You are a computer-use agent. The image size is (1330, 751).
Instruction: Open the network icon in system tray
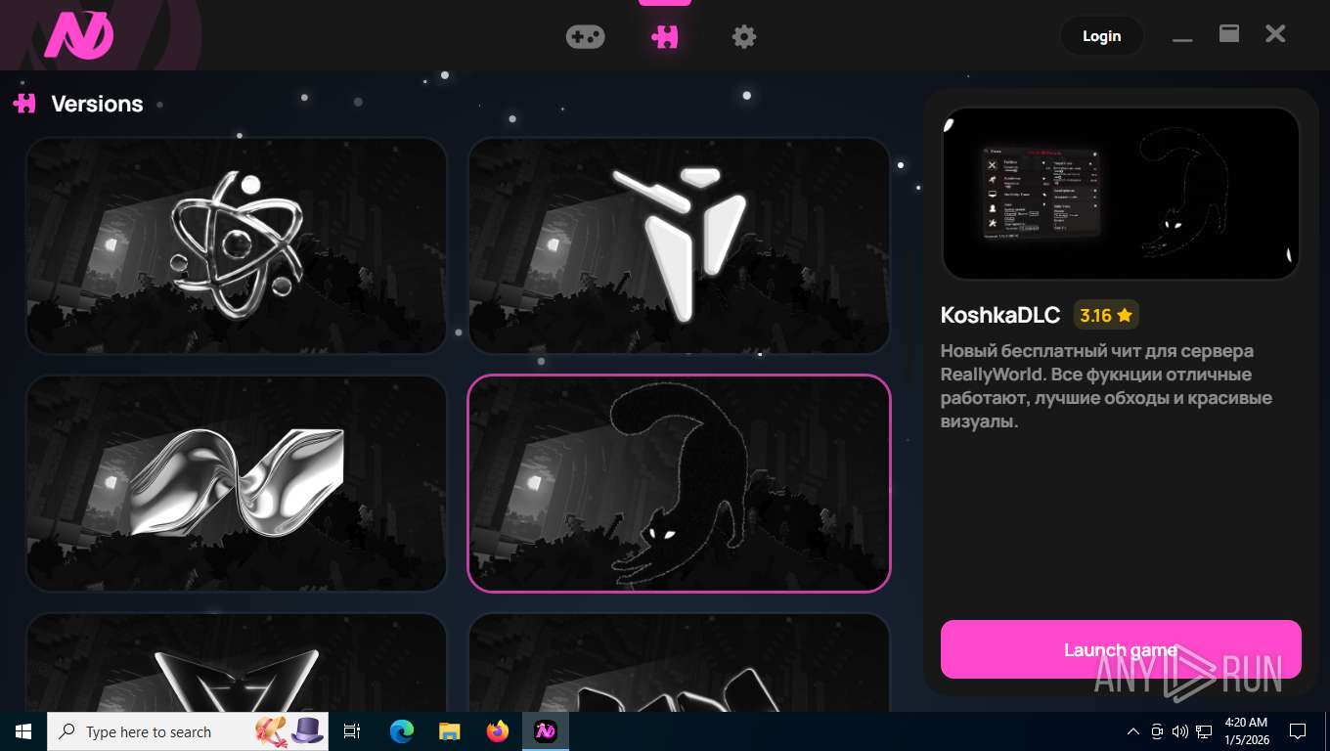pyautogui.click(x=1204, y=731)
